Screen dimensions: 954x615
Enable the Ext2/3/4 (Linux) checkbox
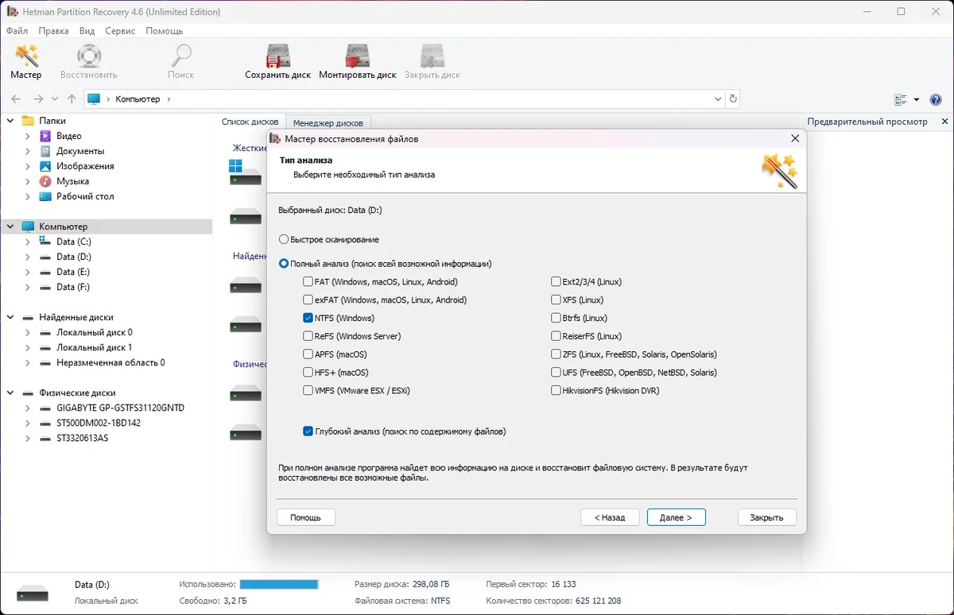556,282
